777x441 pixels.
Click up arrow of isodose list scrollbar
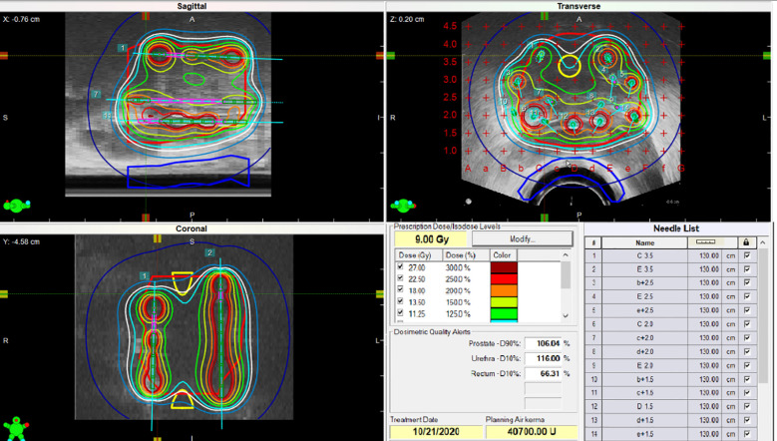[x=566, y=255]
